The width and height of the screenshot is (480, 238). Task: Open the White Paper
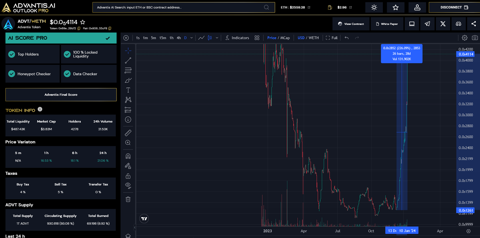point(387,24)
